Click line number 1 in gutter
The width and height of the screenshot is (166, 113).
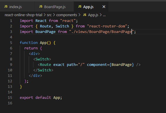[x=11, y=21]
